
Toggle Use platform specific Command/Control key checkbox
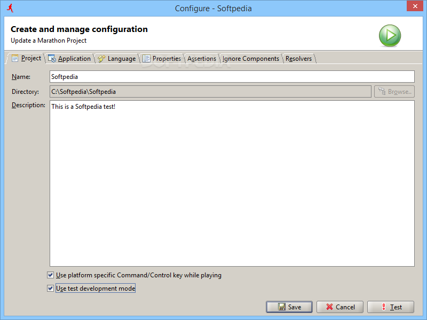pyautogui.click(x=50, y=275)
